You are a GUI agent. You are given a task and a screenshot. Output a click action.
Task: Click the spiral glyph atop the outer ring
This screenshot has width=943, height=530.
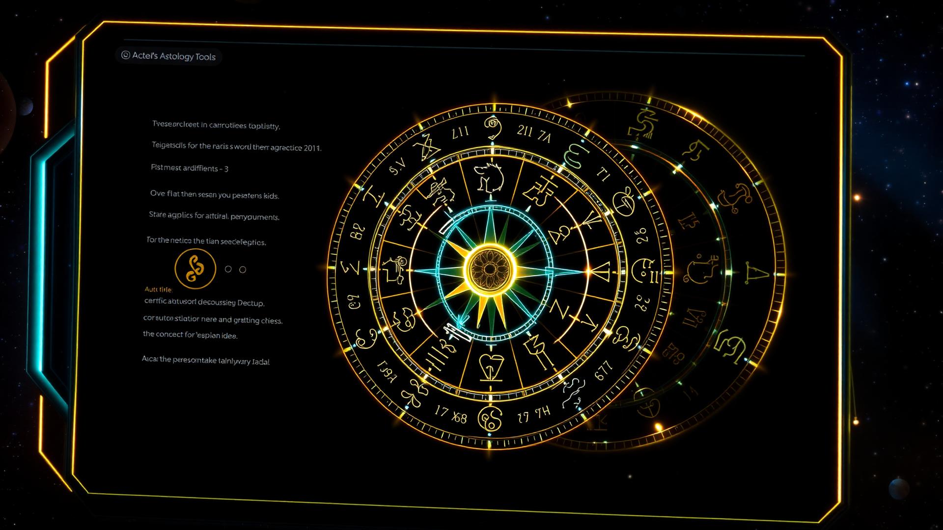[493, 127]
